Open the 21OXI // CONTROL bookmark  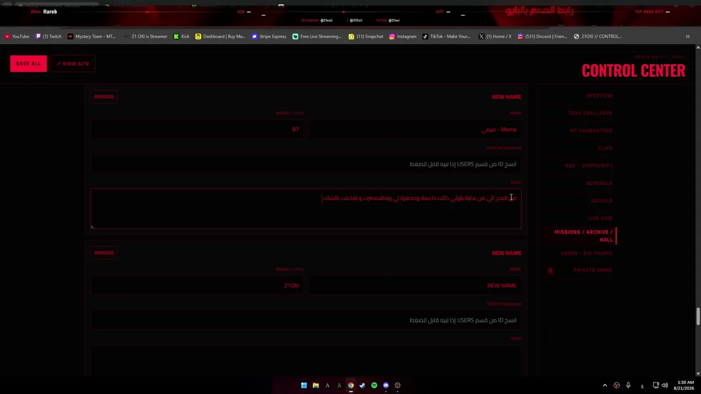(597, 37)
